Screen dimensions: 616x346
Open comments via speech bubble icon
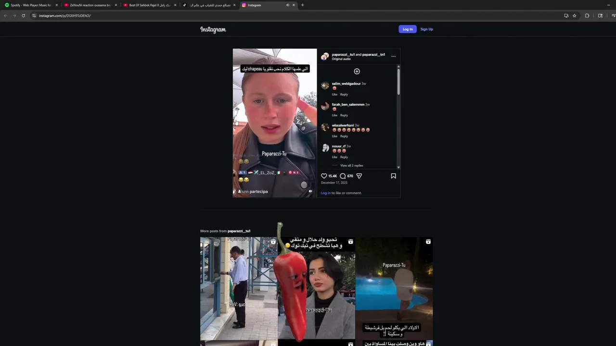343,176
